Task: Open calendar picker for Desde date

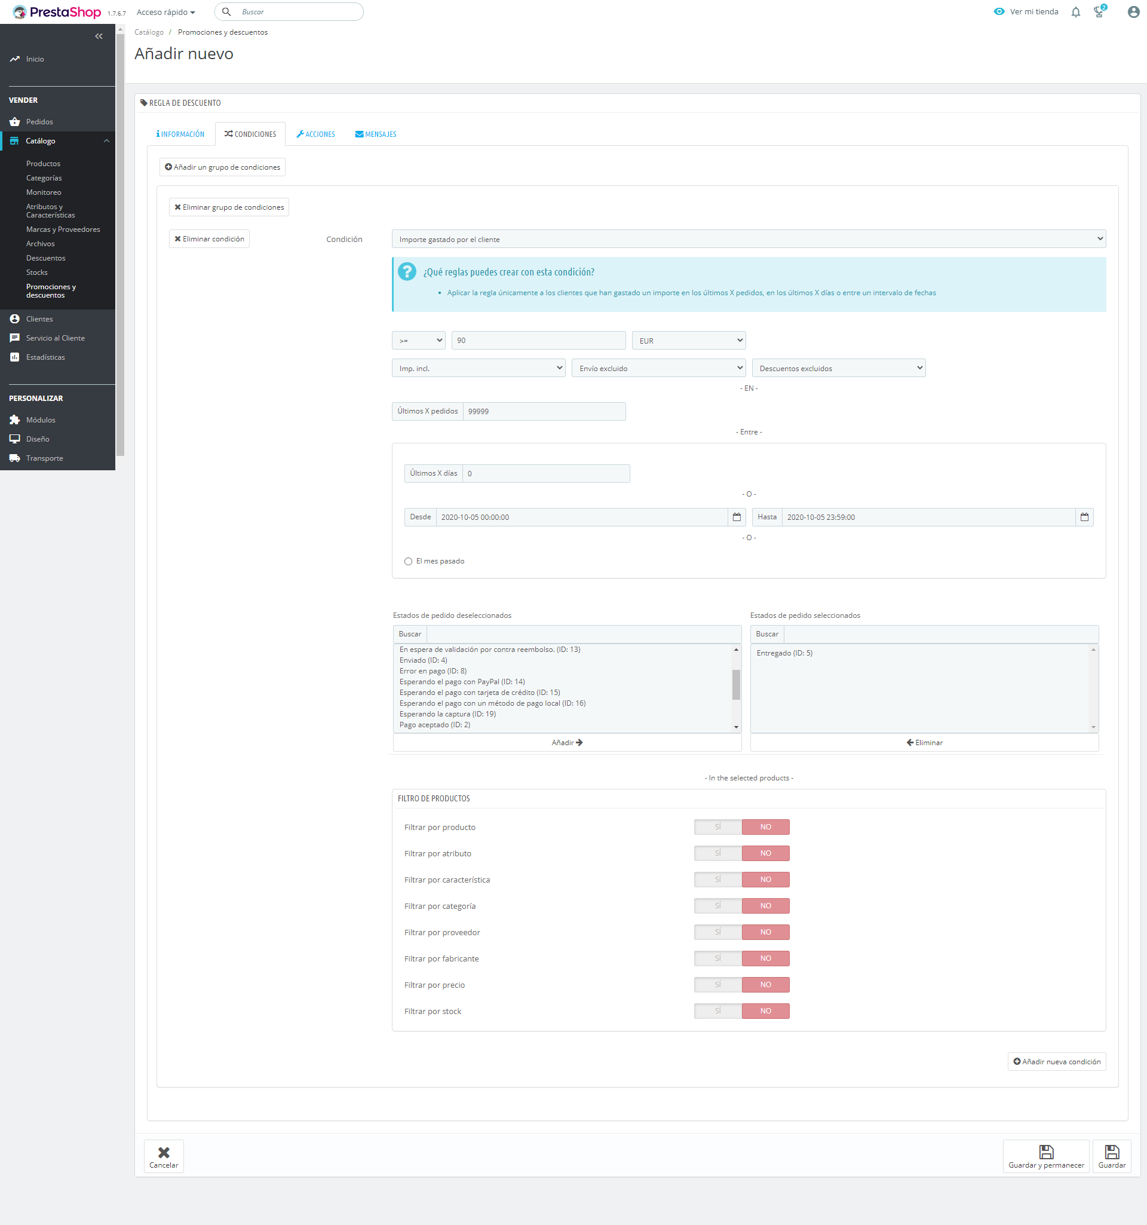Action: (x=736, y=517)
